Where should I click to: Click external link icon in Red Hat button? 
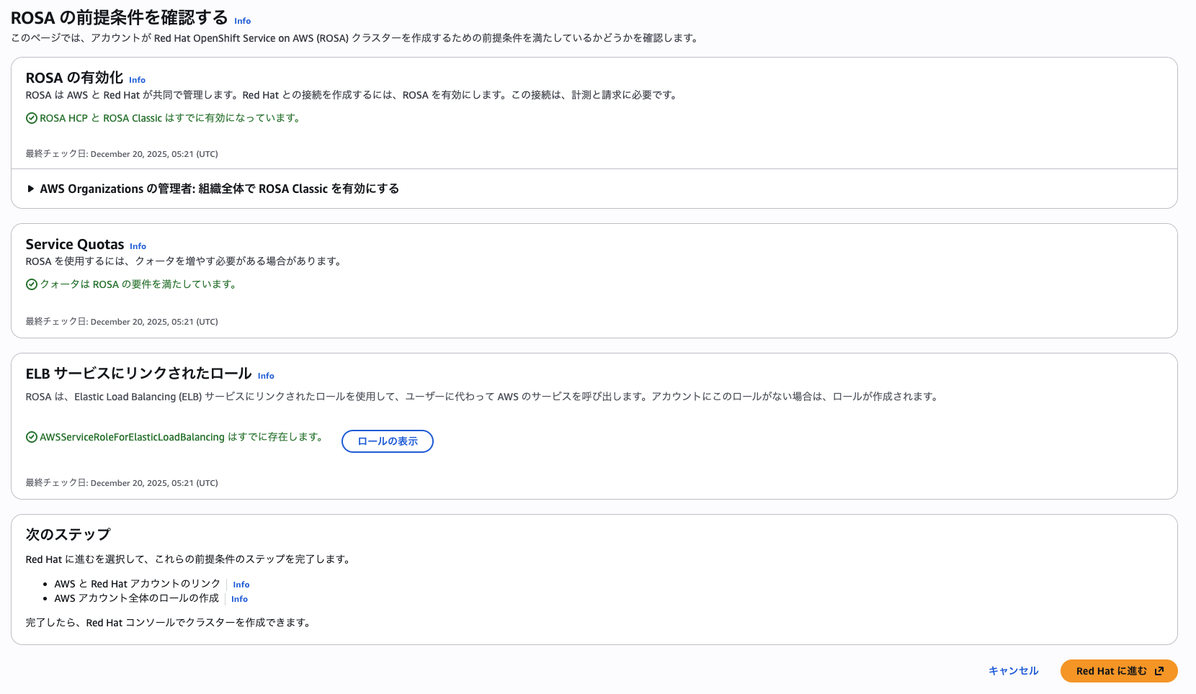click(x=1159, y=671)
